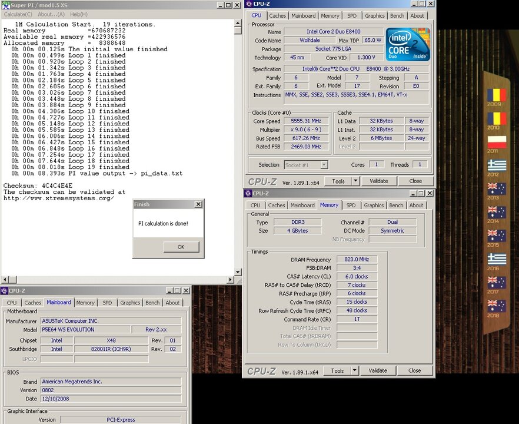Click Close button in Memory CPU-Z window

point(414,370)
